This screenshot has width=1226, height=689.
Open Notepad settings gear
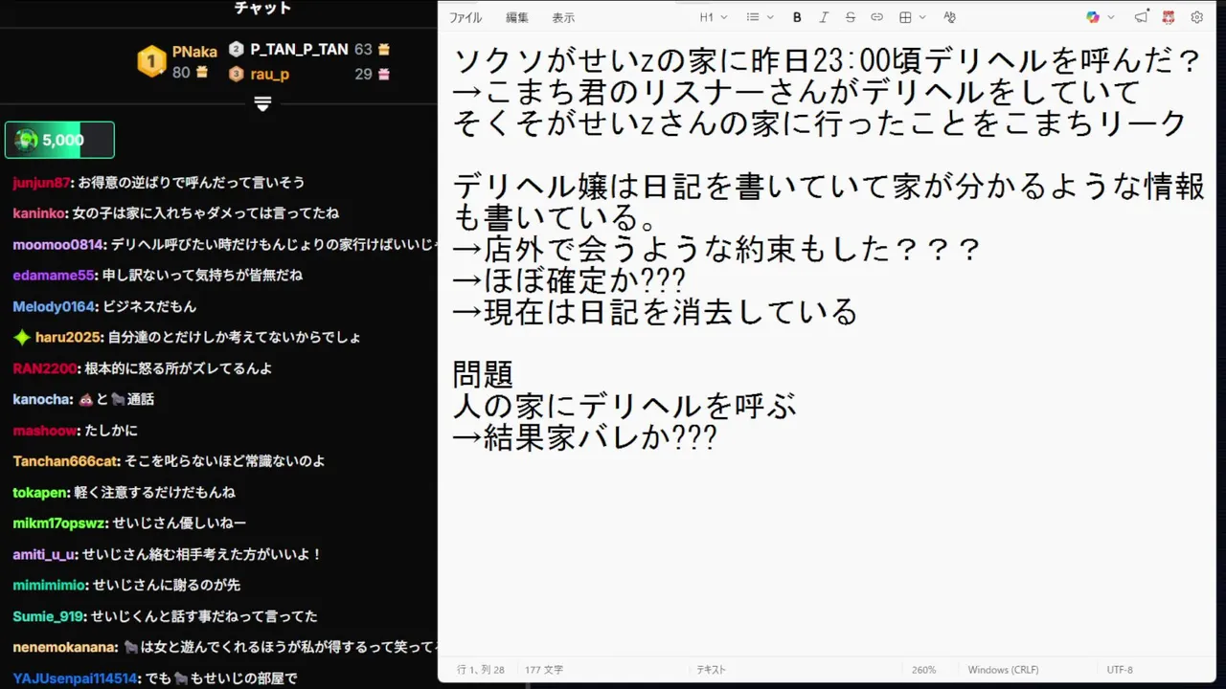1197,17
